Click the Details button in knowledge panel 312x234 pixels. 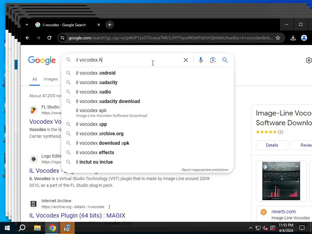pos(272,145)
